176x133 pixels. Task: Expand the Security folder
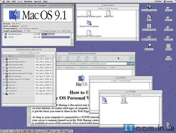pos(4,85)
